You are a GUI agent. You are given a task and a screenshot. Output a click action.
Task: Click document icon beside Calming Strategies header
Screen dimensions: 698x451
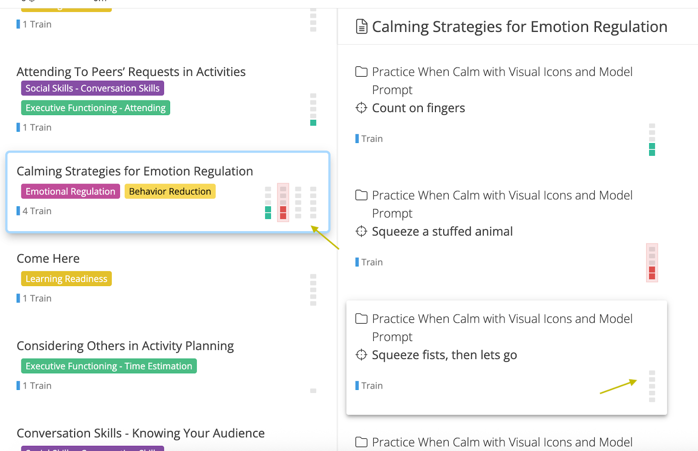click(x=361, y=27)
